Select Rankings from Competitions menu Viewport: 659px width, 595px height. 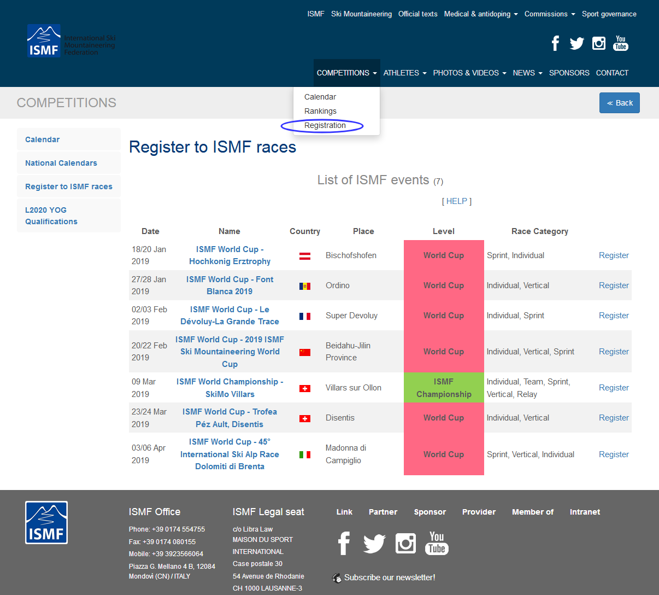(x=320, y=111)
